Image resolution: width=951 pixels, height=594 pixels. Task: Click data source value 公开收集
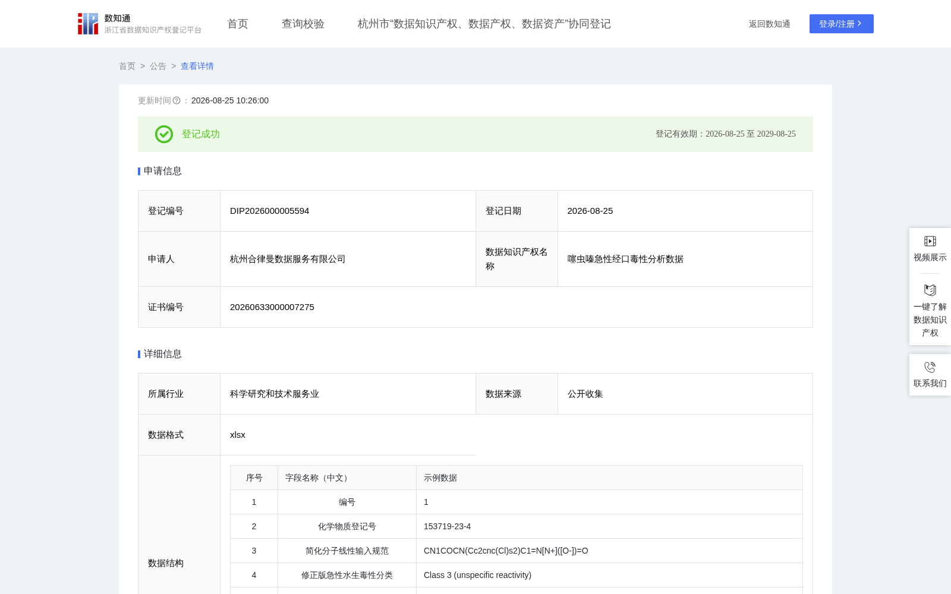point(585,394)
